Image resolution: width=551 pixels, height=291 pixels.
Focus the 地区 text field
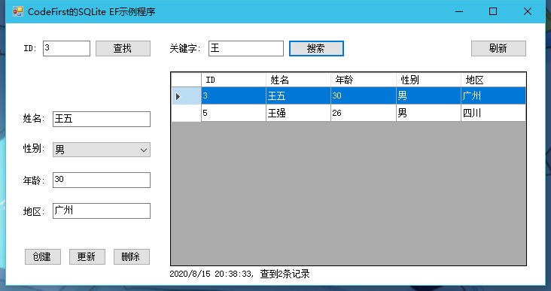pos(102,211)
